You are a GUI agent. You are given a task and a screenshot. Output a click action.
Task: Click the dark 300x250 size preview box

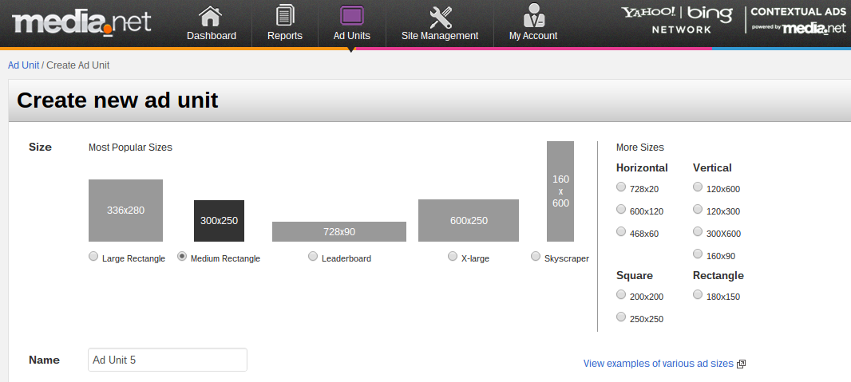tap(220, 221)
